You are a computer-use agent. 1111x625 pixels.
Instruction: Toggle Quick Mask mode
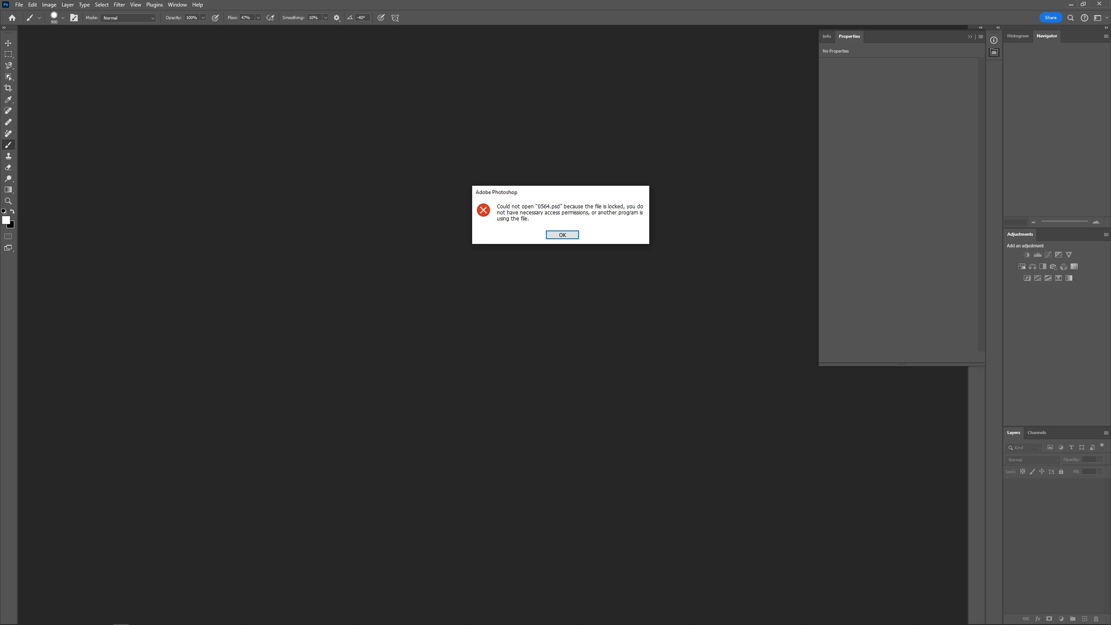[8, 237]
